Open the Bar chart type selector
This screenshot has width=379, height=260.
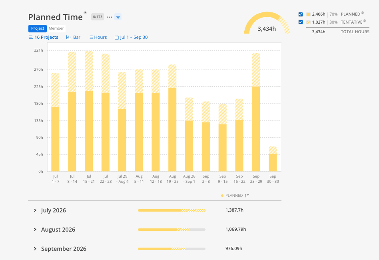click(x=73, y=37)
